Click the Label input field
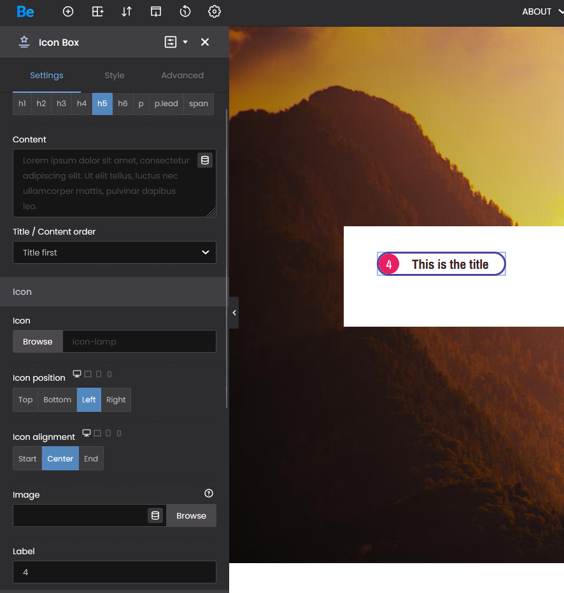Image resolution: width=564 pixels, height=593 pixels. [x=115, y=572]
